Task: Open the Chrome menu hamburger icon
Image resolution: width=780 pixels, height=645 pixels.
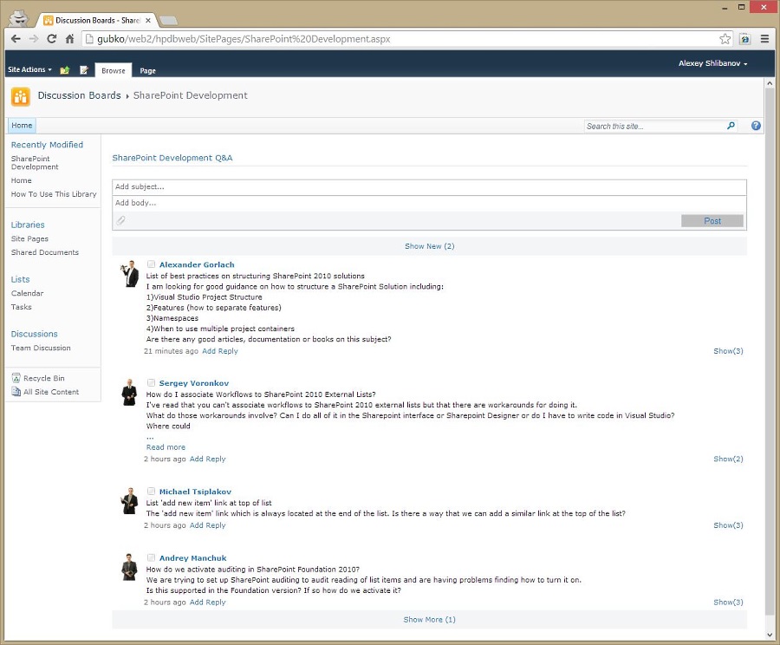Action: click(x=764, y=39)
